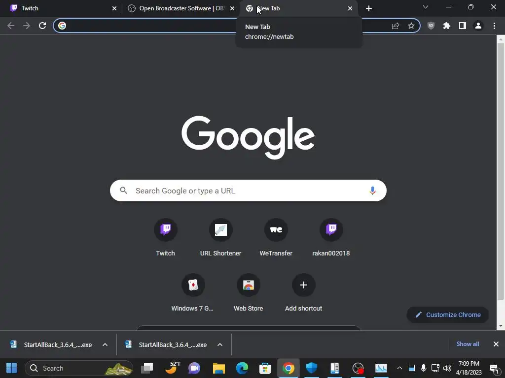The image size is (505, 378).
Task: Open the Windows 7 G... shortcut
Action: (193, 293)
